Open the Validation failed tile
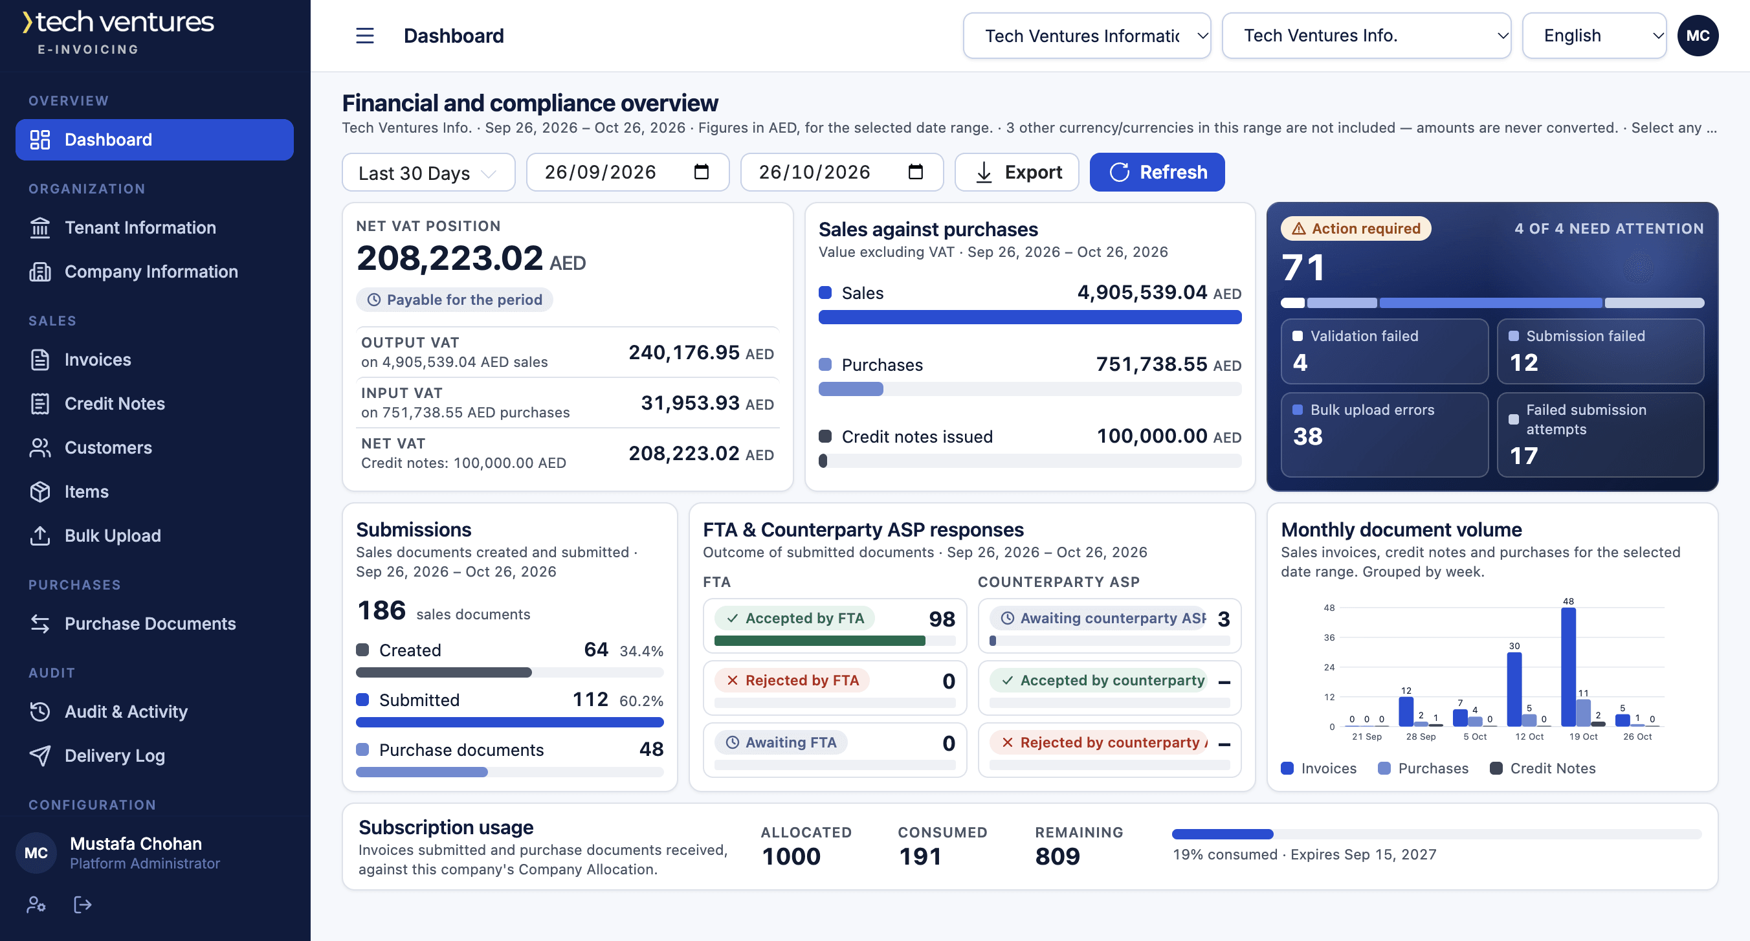 pyautogui.click(x=1384, y=351)
